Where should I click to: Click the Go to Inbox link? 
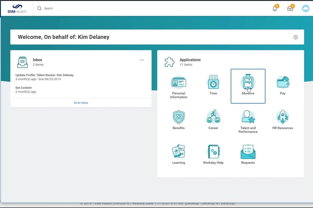[81, 103]
